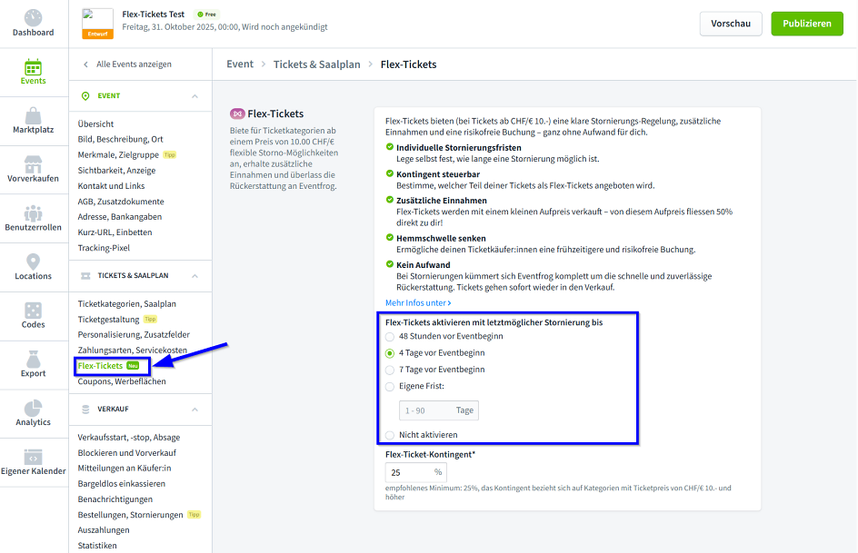Collapse the VERKAUF section chevron
858x553 pixels.
(x=195, y=410)
